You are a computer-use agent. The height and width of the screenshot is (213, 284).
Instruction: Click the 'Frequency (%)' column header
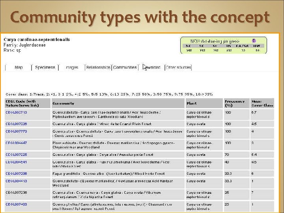click(237, 103)
